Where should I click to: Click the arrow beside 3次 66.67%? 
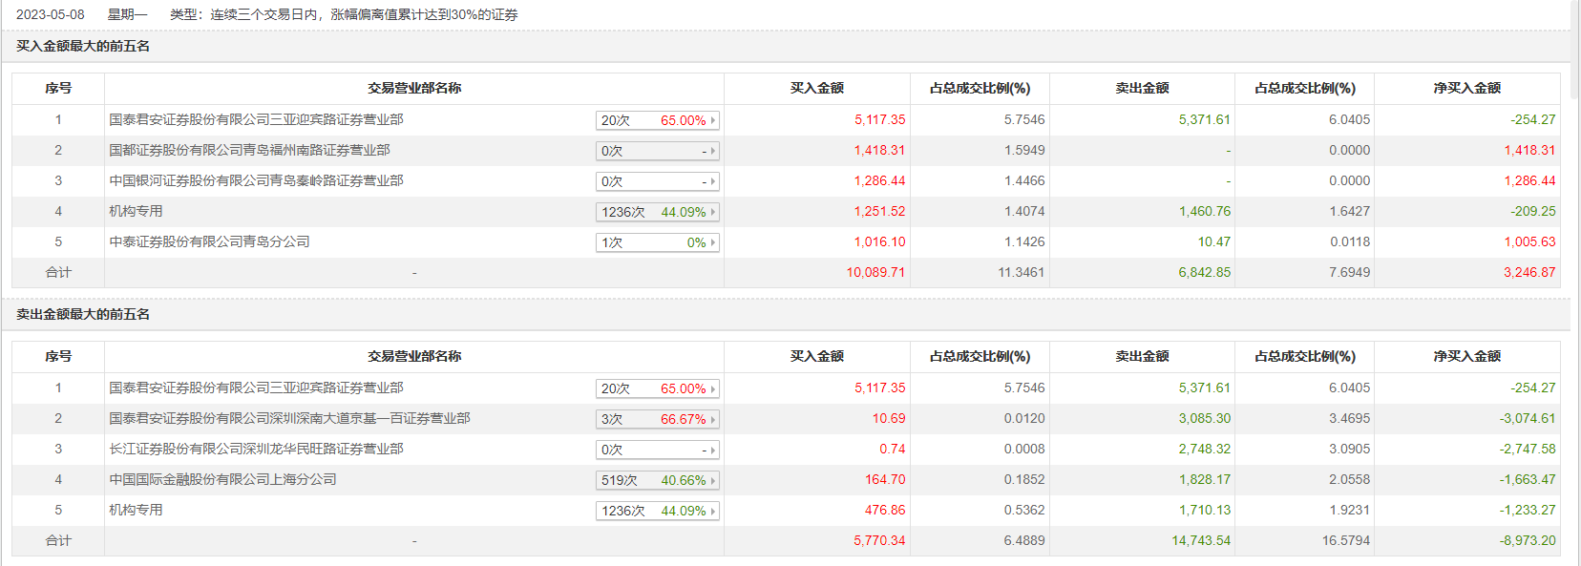712,419
